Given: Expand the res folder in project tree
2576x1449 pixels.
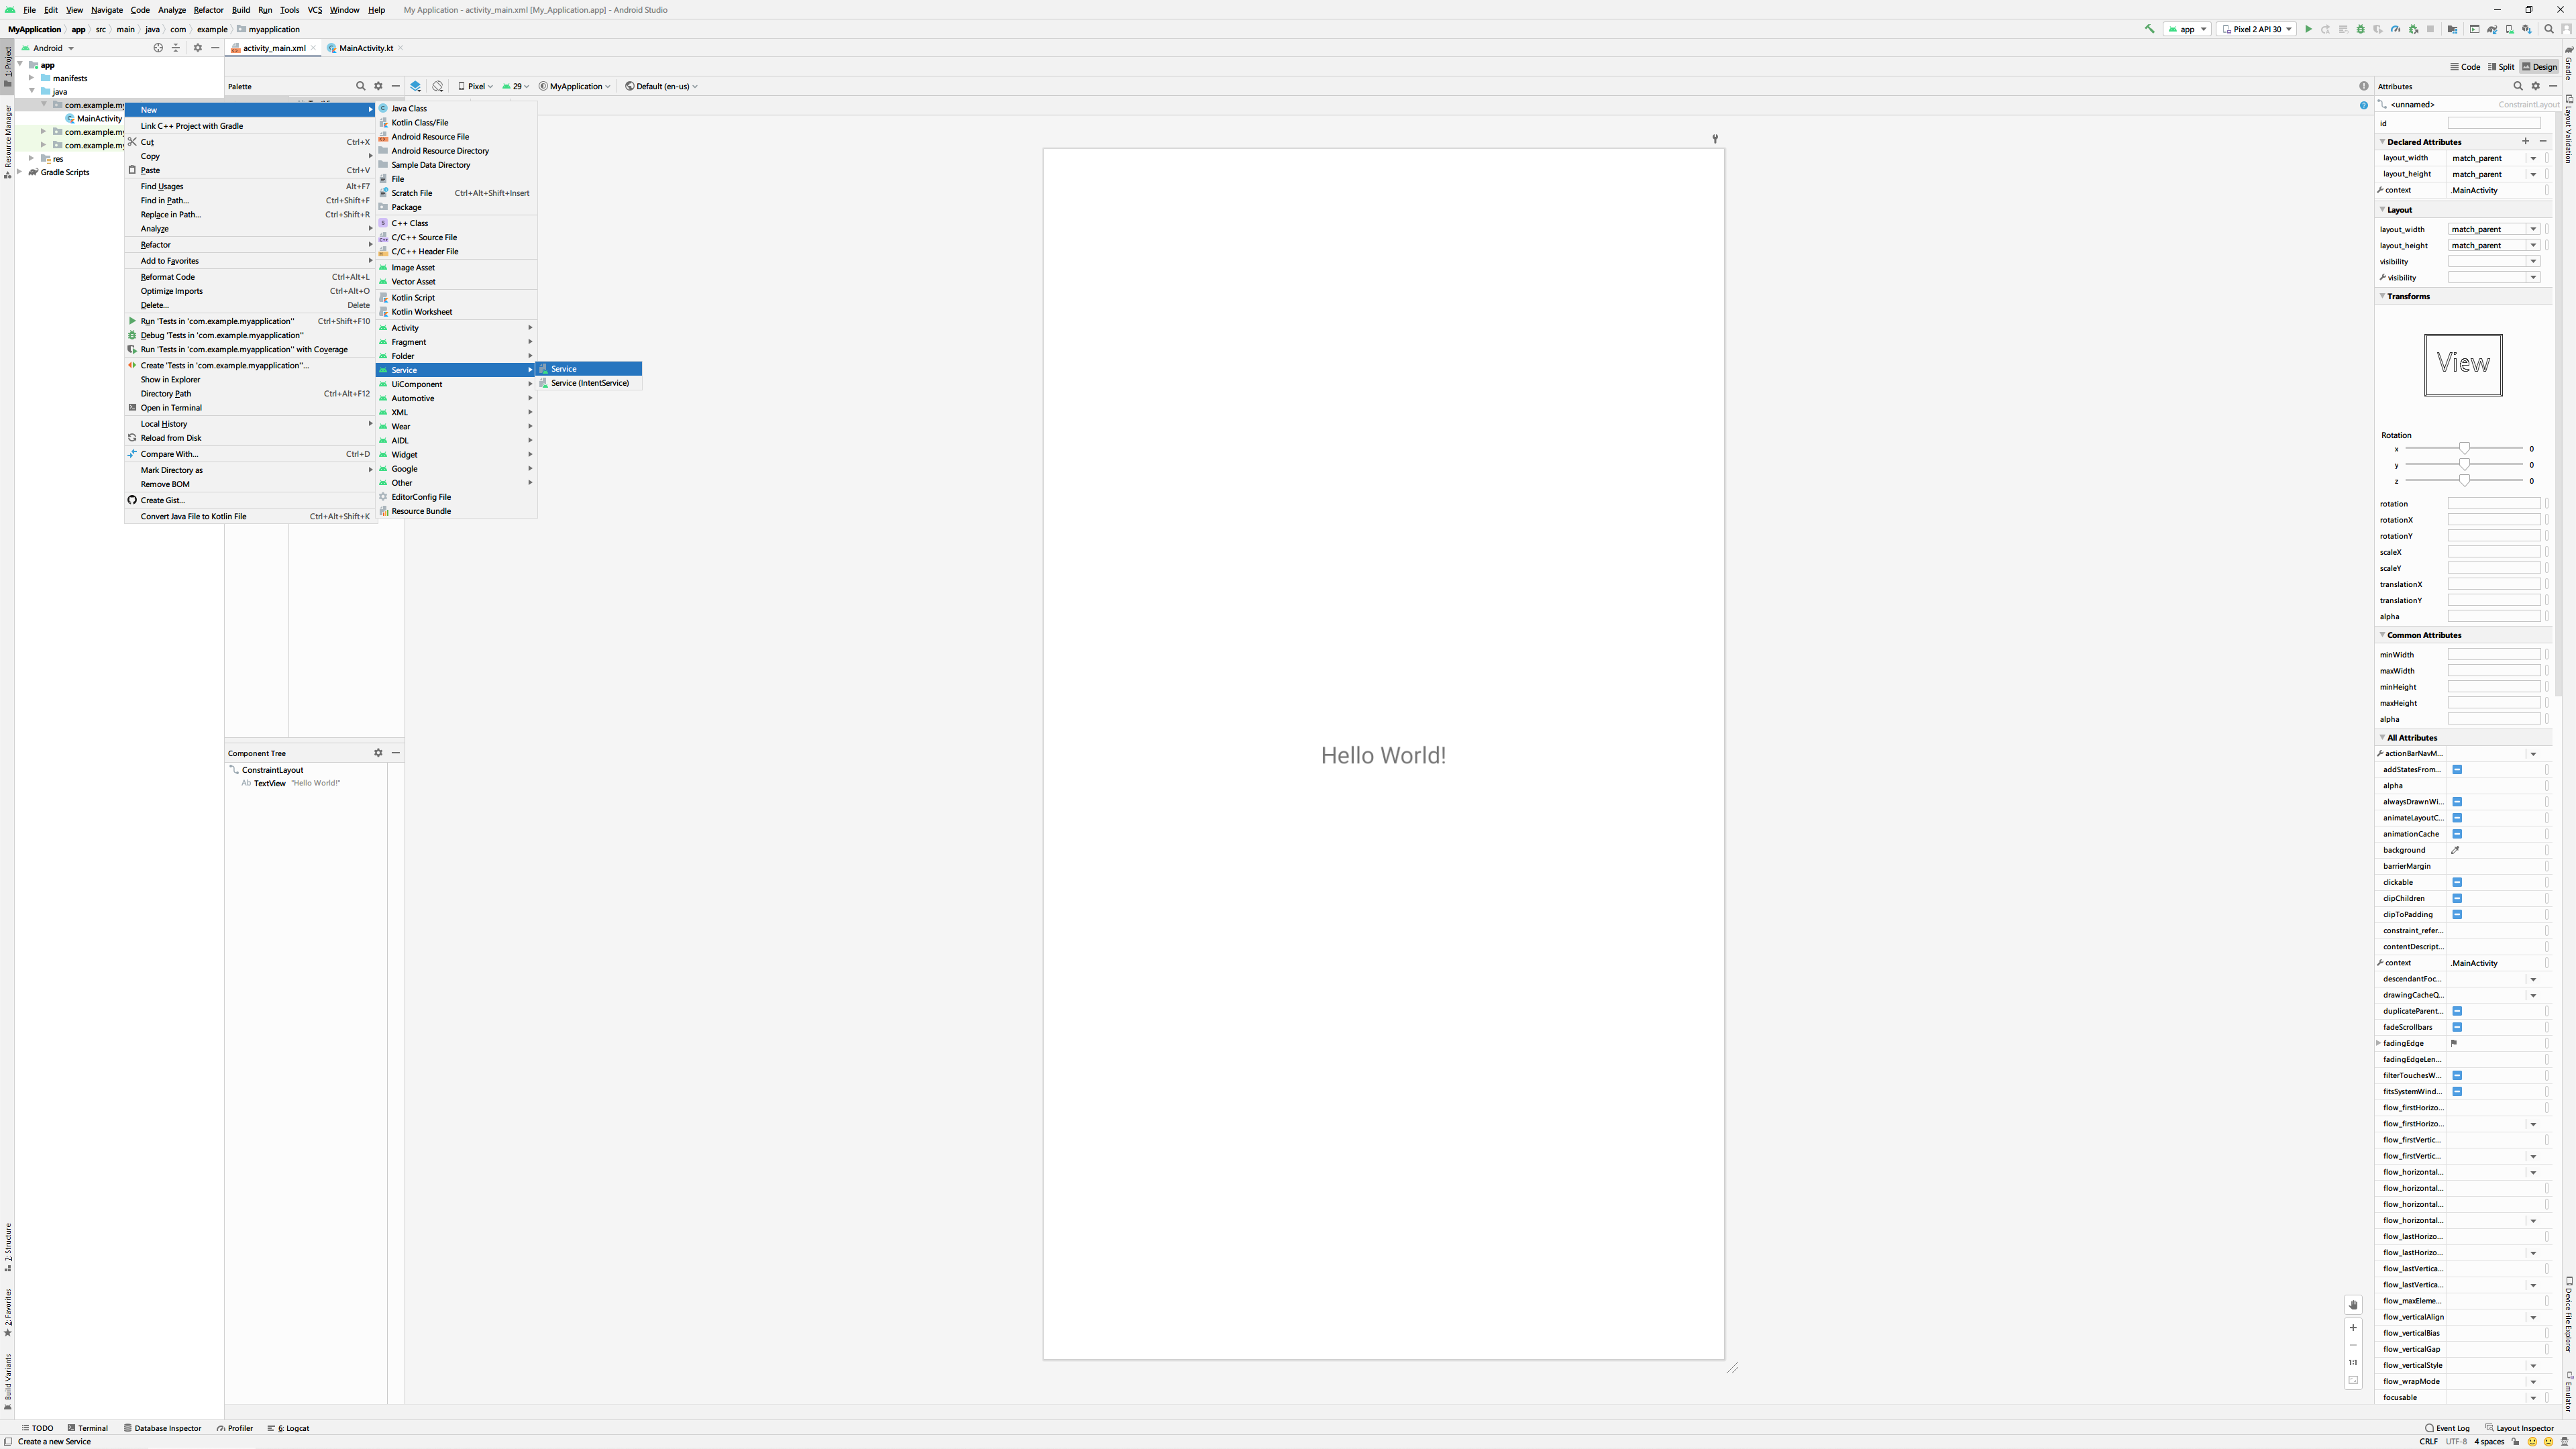Looking at the screenshot, I should point(32,158).
